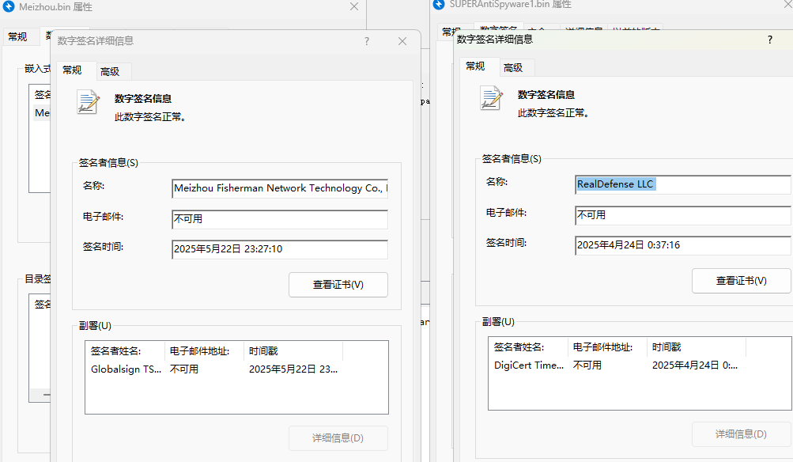The width and height of the screenshot is (793, 462).
Task: Click 电子邮件地址 column header in RealDefense dialog
Action: coord(607,347)
